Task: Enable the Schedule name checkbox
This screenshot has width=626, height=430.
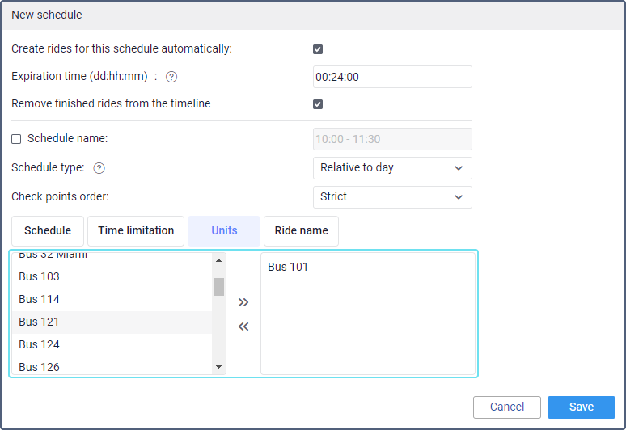Action: point(16,139)
